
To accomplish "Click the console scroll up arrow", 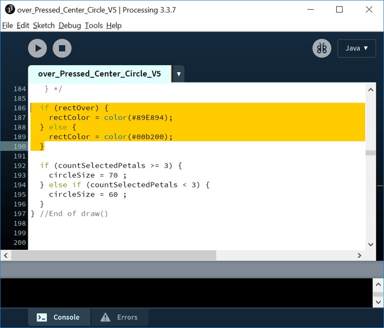I will [x=378, y=285].
